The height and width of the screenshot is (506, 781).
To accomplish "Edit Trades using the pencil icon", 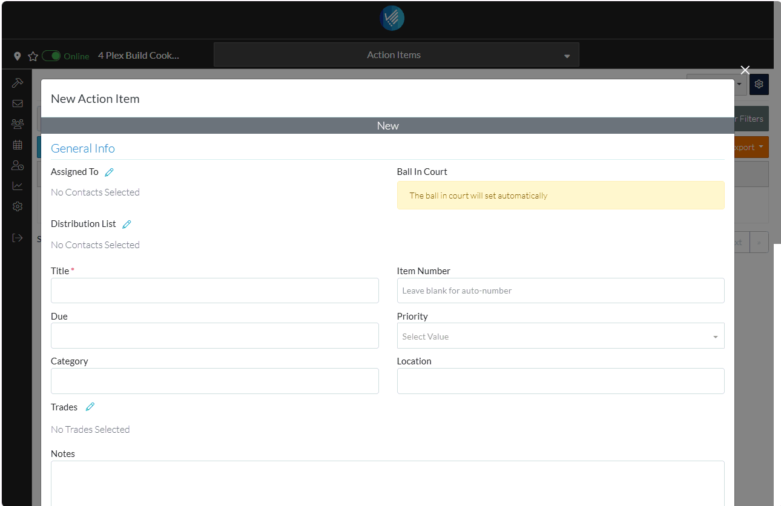I will [90, 407].
